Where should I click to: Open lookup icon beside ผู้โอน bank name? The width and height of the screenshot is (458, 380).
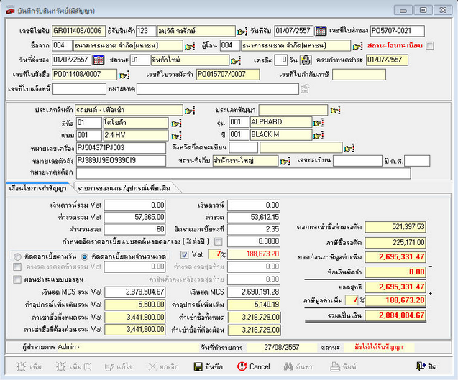pos(357,46)
